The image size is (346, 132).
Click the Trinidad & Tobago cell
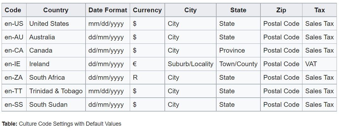point(56,91)
